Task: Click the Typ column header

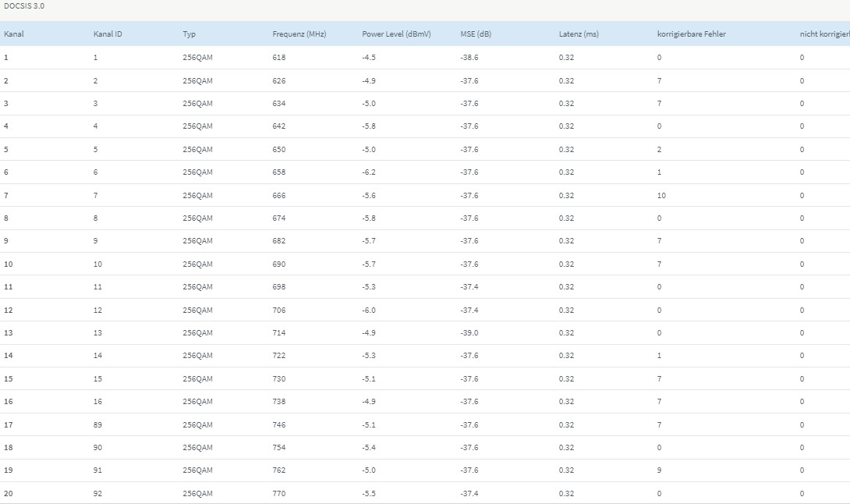Action: (x=189, y=34)
